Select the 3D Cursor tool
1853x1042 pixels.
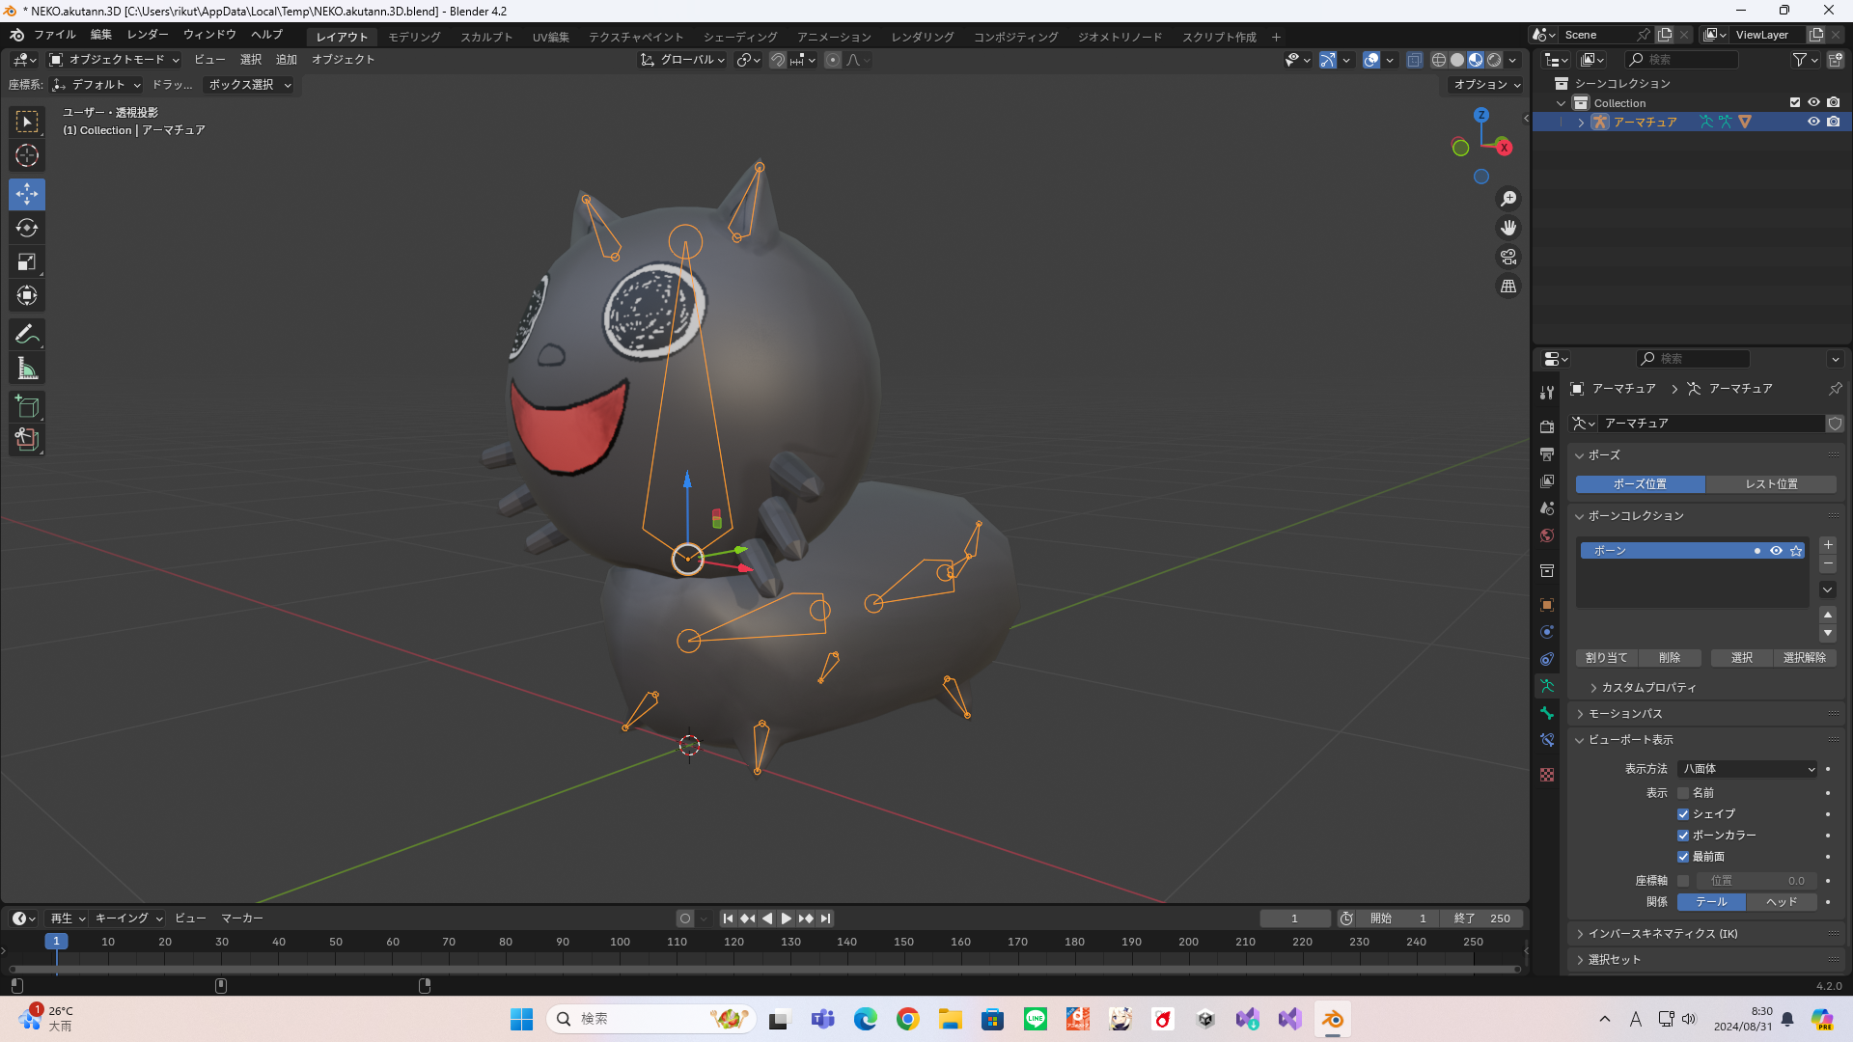[27, 155]
